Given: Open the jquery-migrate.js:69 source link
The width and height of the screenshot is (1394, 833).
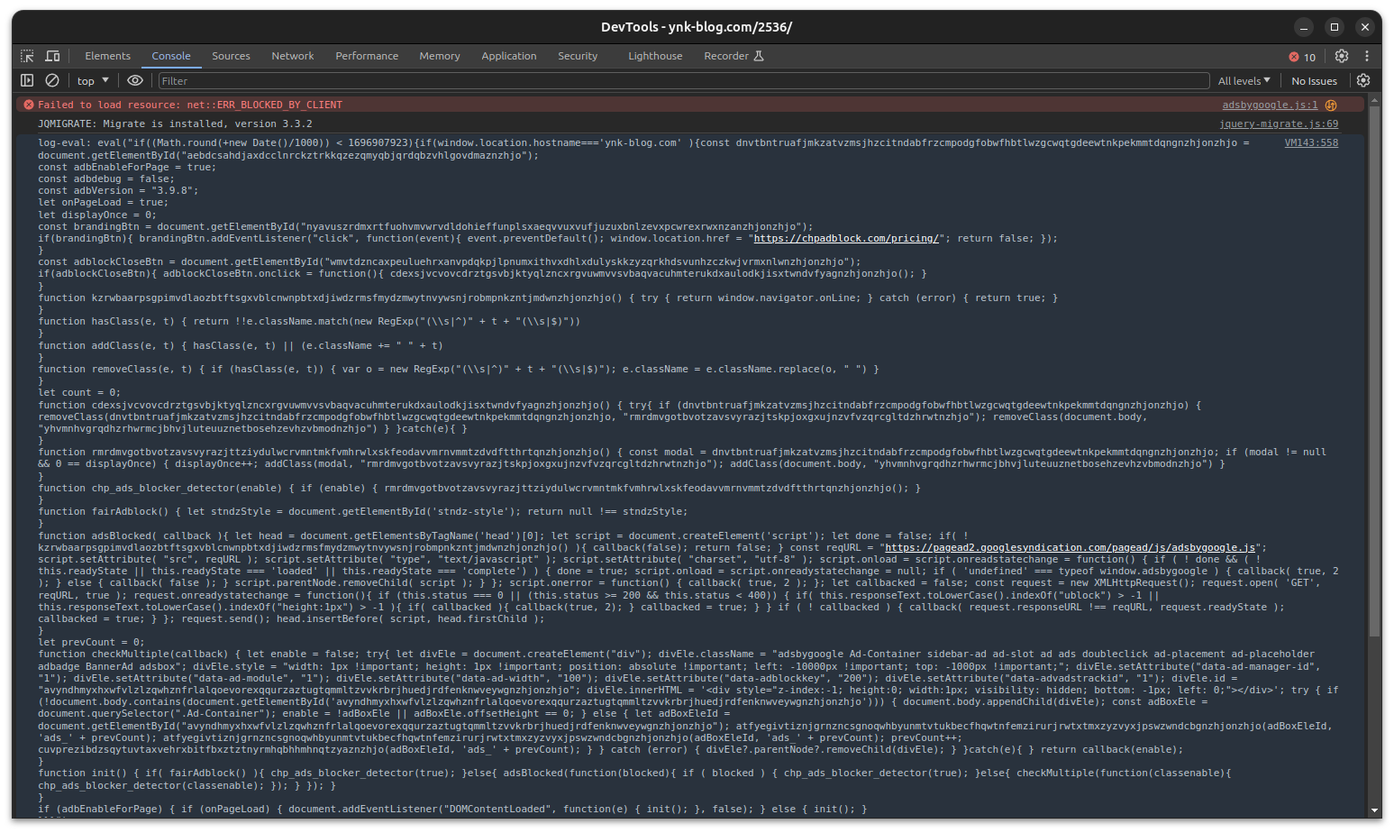Looking at the screenshot, I should [x=1279, y=124].
